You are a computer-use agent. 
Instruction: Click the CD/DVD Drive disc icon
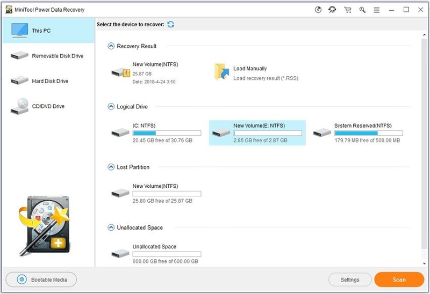[x=19, y=106]
